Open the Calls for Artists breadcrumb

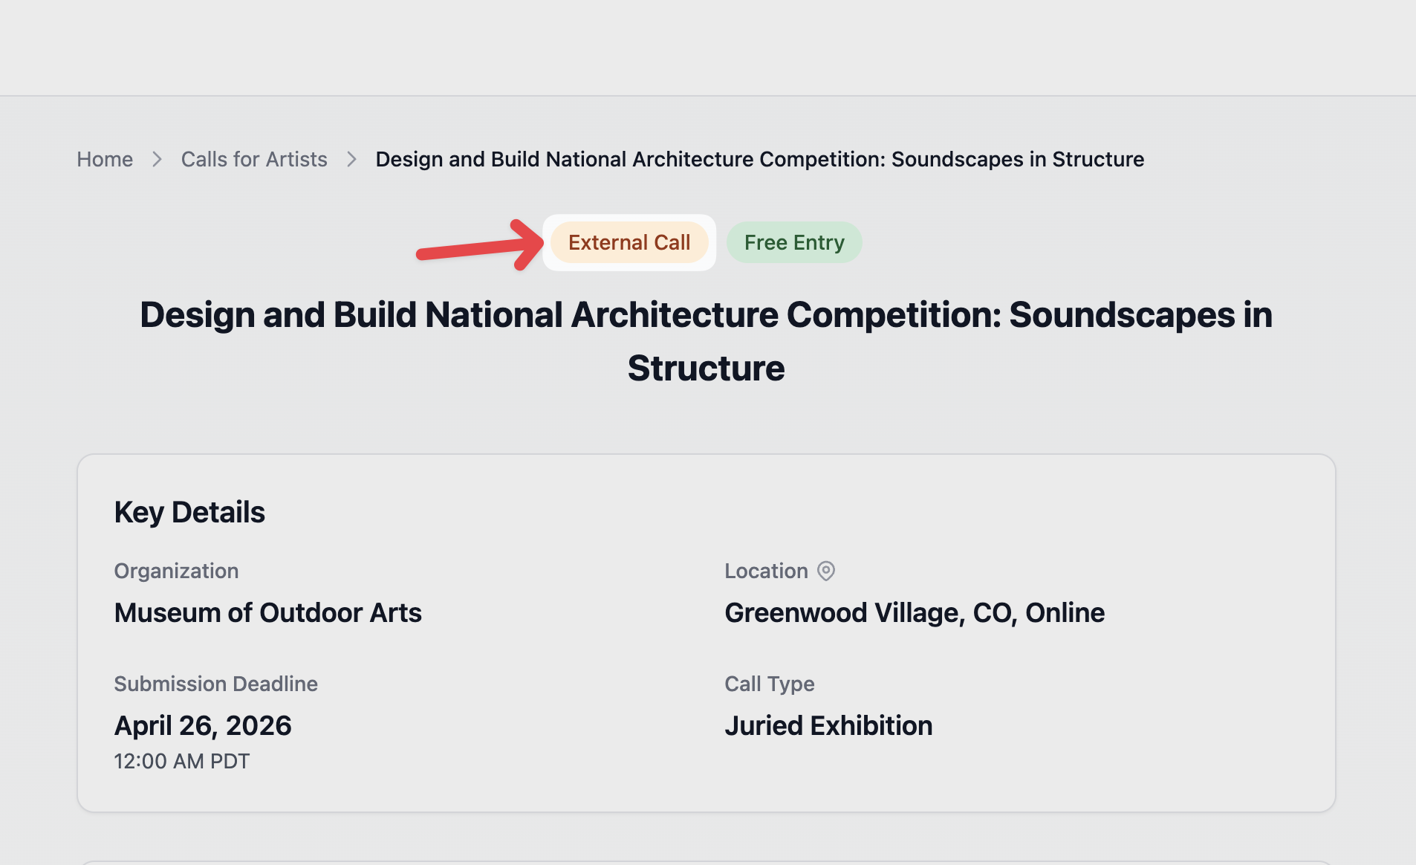[x=254, y=160]
